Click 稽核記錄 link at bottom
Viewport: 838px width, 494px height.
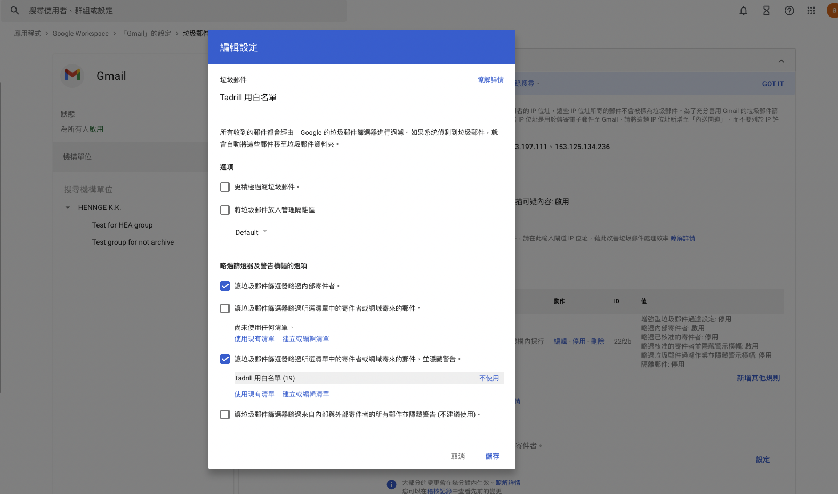[439, 491]
